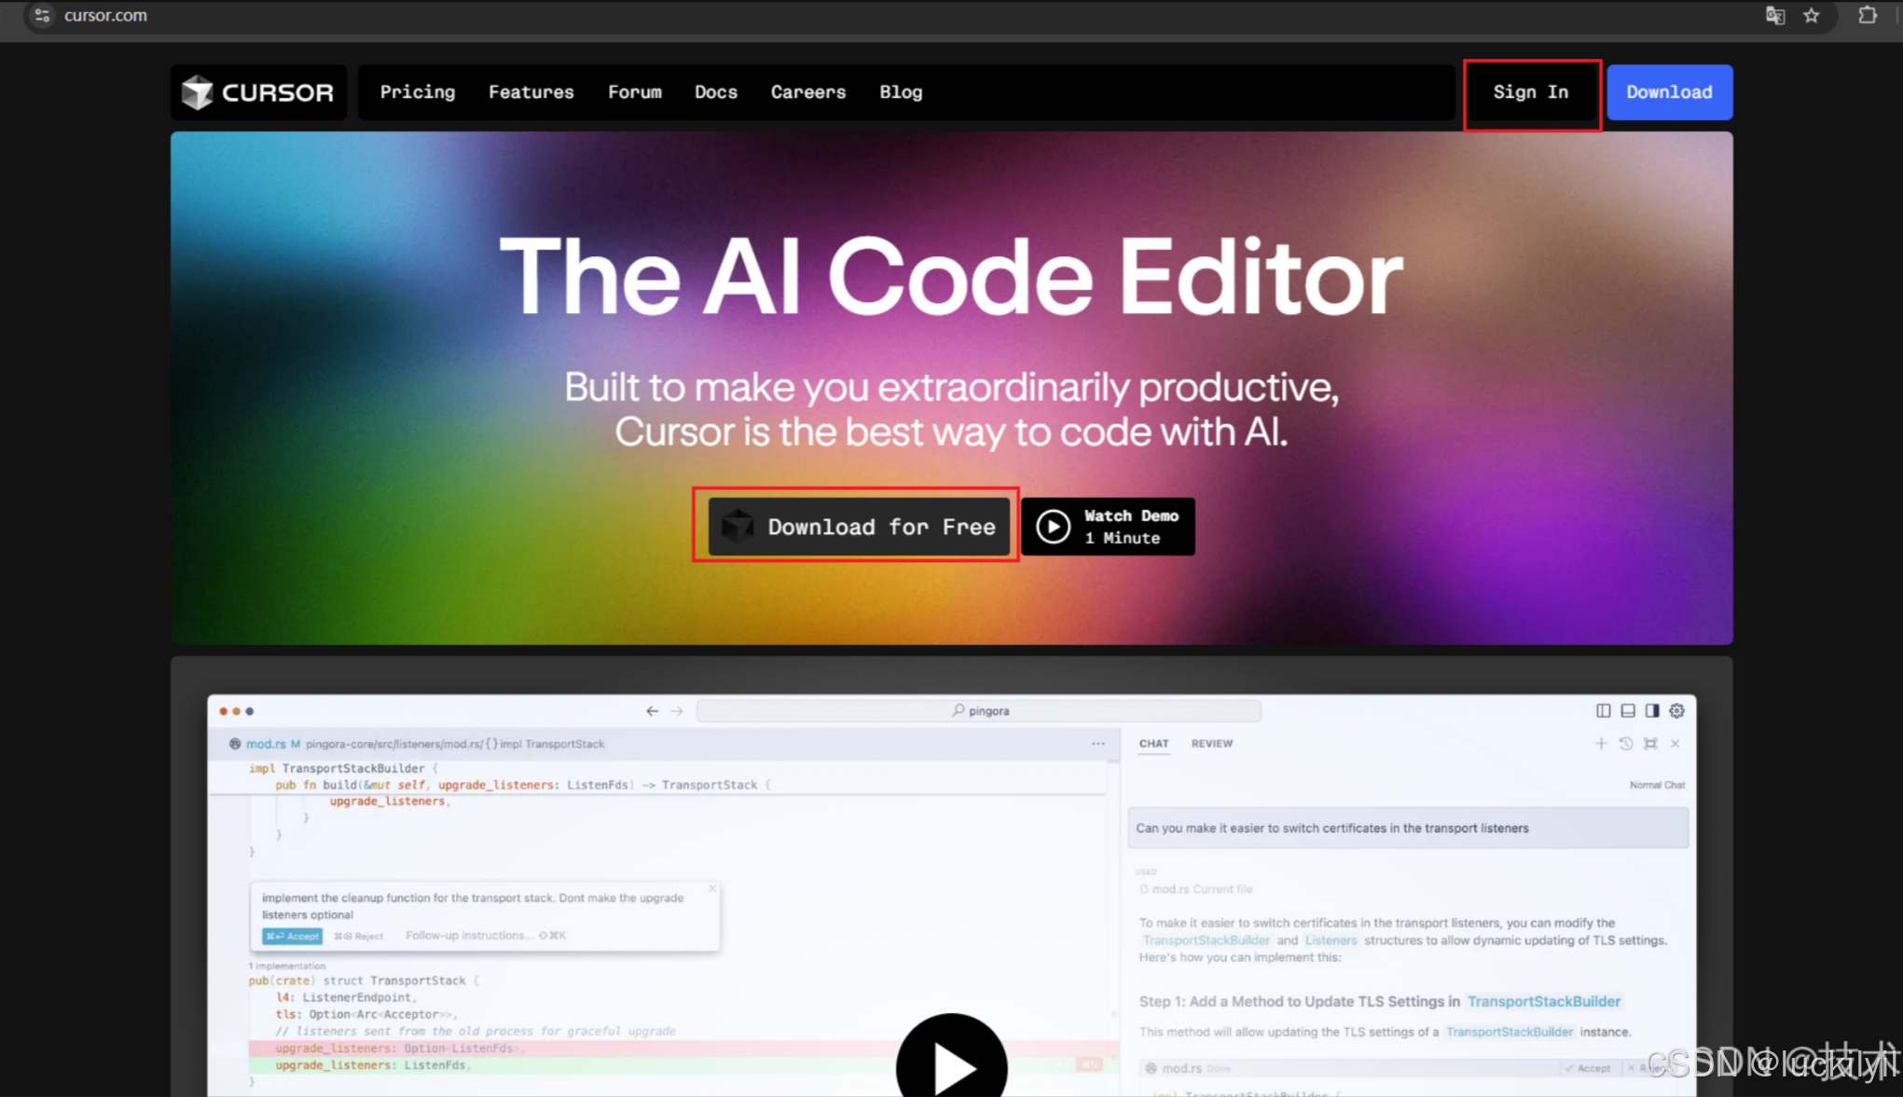This screenshot has height=1097, width=1903.
Task: Open the Features page
Action: 531,92
